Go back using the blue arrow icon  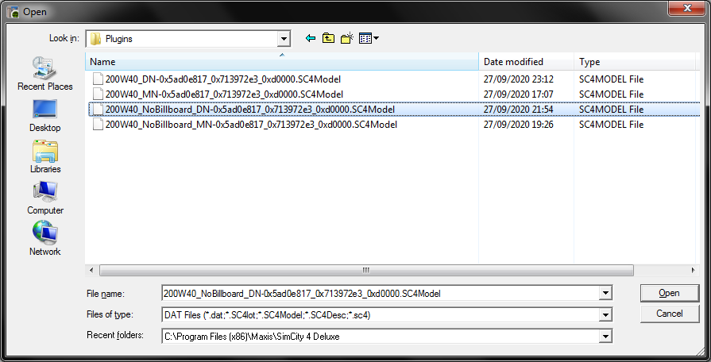coord(311,39)
